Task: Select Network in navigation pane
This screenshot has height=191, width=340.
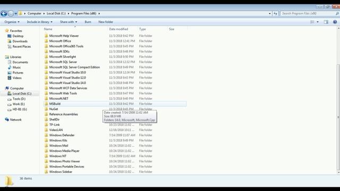Action: 15,120
